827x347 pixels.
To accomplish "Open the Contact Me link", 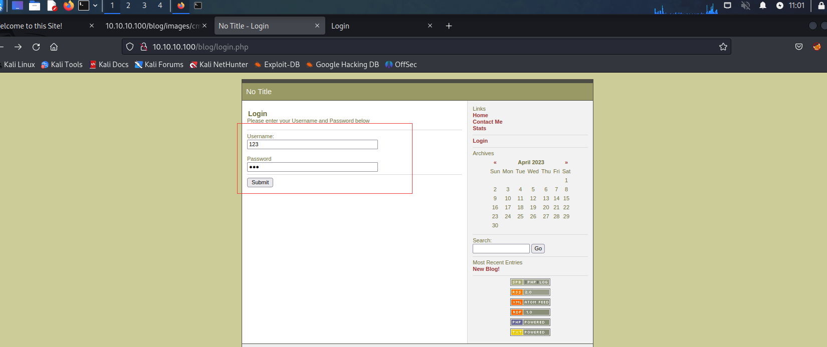I will click(487, 122).
